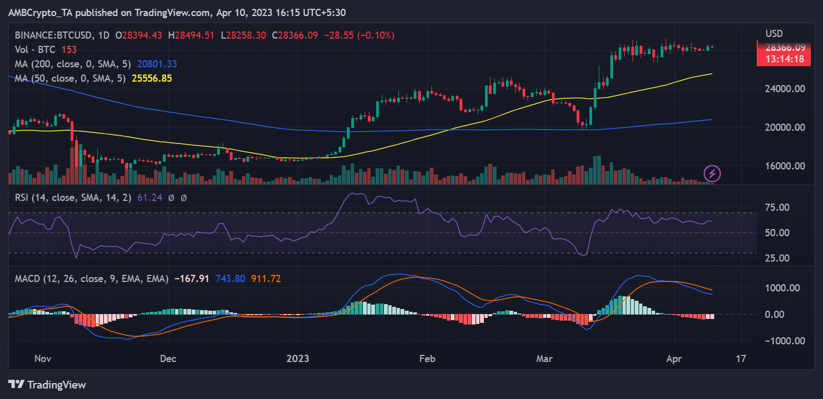
Task: Click the TradingView logo at bottom left
Action: (47, 385)
